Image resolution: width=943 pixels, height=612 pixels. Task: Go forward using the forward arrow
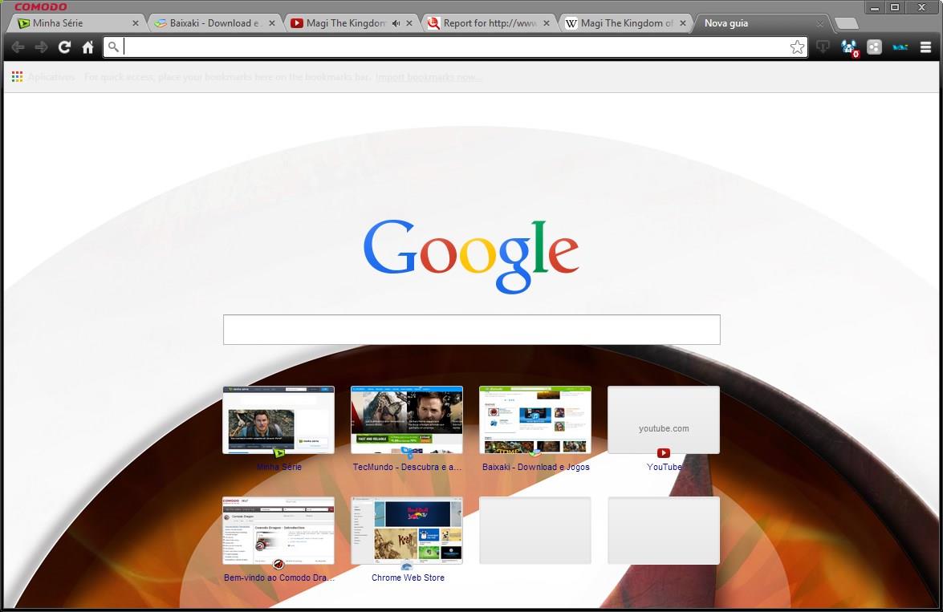click(x=41, y=47)
